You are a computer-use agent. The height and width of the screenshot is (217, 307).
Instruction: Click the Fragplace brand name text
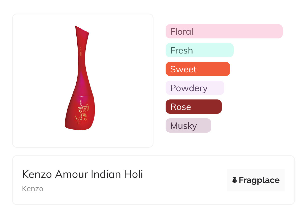[x=259, y=180]
